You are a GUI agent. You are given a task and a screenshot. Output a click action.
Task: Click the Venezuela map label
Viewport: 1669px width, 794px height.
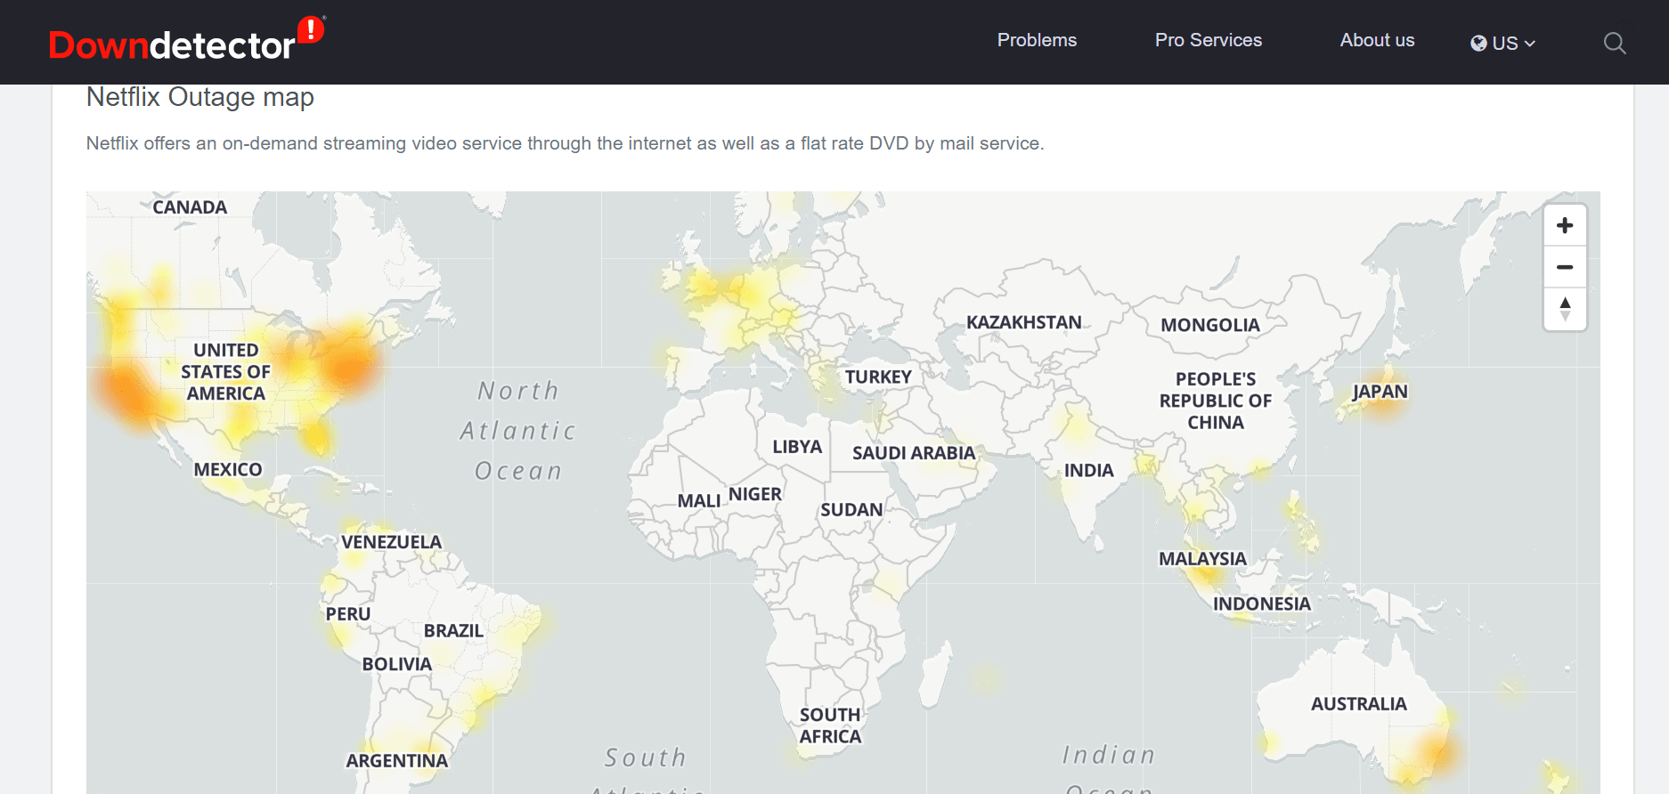pyautogui.click(x=391, y=542)
